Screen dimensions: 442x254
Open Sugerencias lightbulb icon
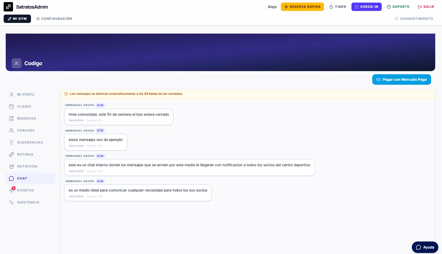(x=11, y=143)
